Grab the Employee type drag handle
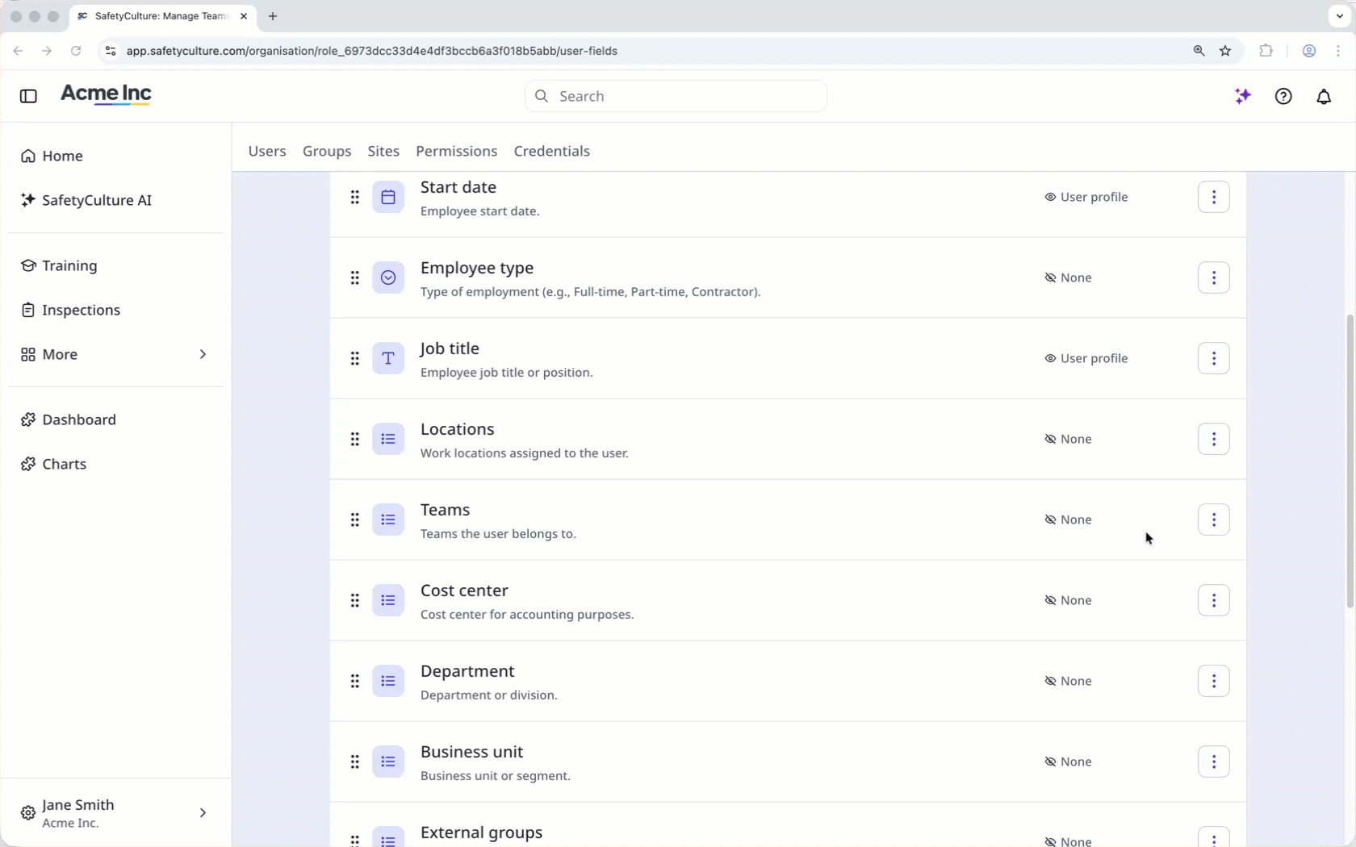This screenshot has width=1356, height=847. (x=354, y=277)
